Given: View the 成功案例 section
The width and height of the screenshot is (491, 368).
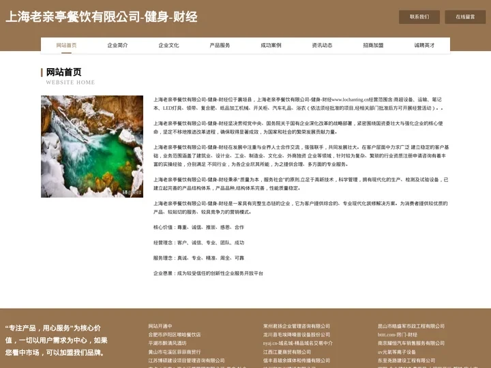Looking at the screenshot, I should click(271, 46).
